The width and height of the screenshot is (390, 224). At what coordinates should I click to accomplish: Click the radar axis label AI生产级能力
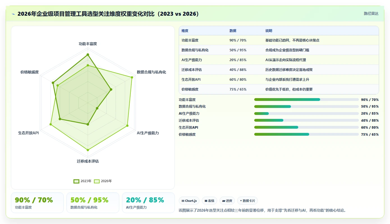148,133
